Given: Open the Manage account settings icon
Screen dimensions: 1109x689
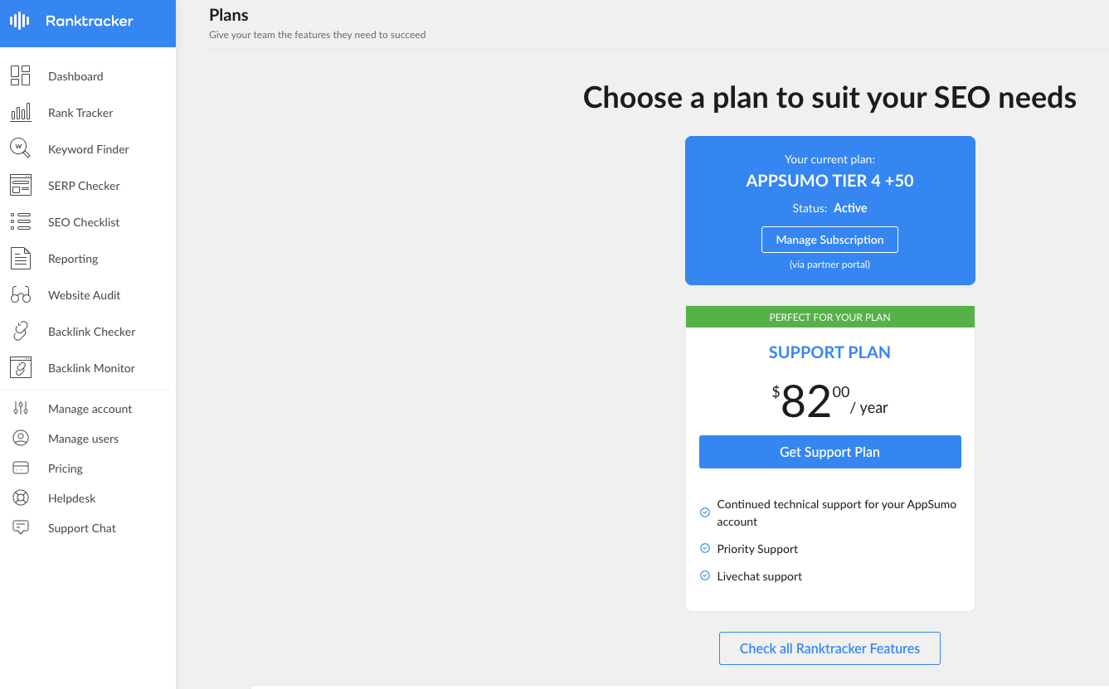Looking at the screenshot, I should (20, 408).
